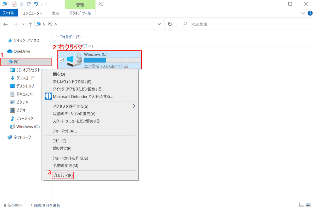This screenshot has height=209, width=313.
Task: Select Windows (C:) in the navigation pane
Action: click(x=25, y=126)
